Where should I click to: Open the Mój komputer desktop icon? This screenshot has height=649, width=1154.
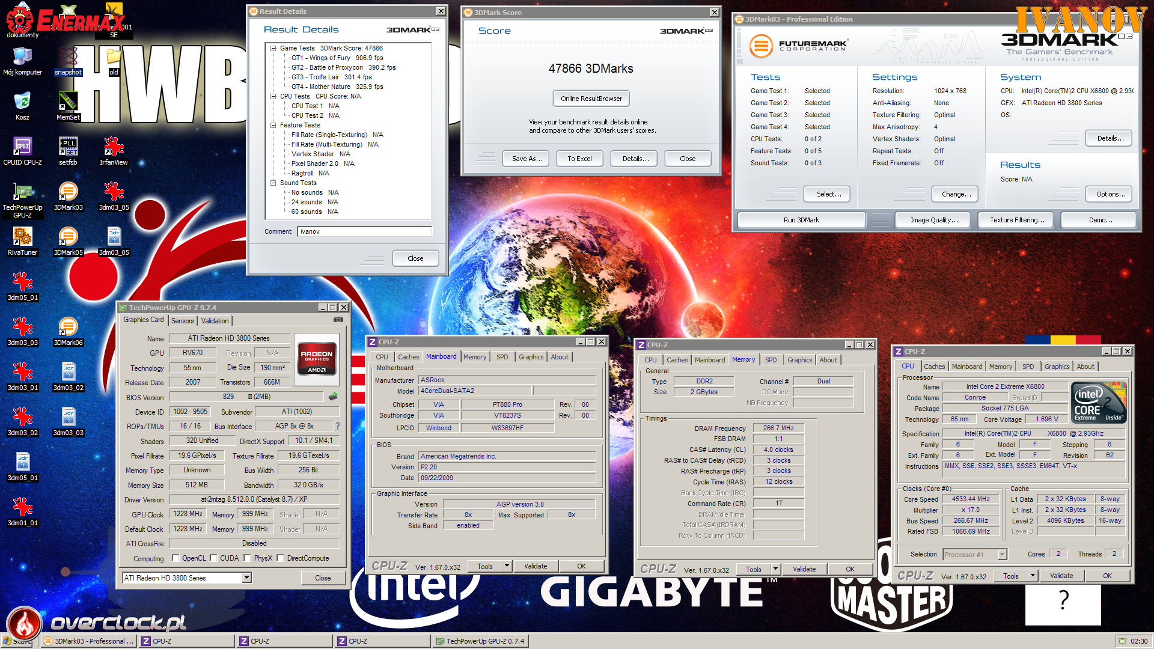[22, 61]
